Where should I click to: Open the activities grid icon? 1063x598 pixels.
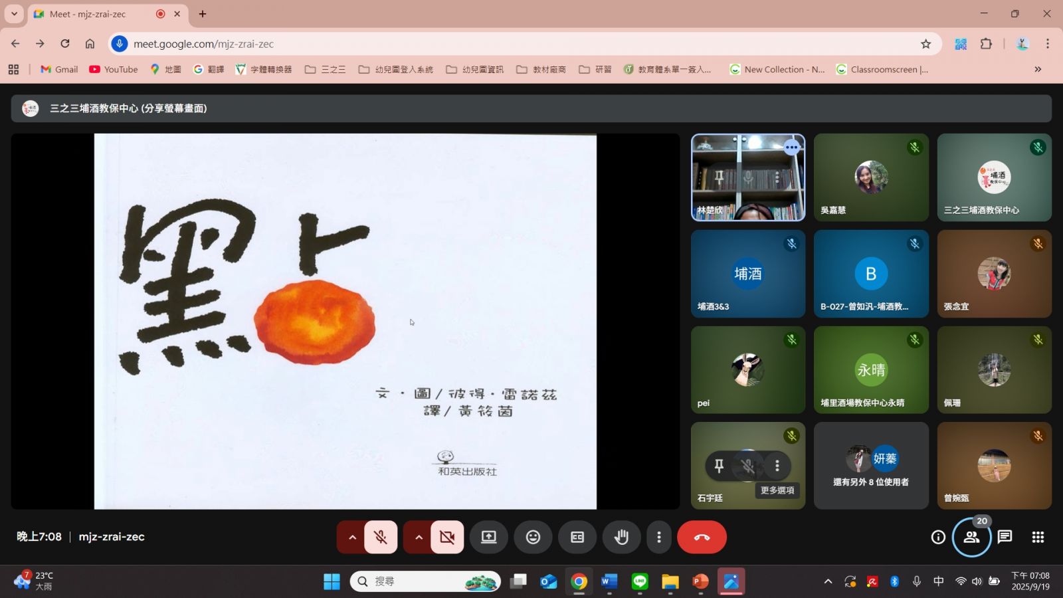[1038, 537]
